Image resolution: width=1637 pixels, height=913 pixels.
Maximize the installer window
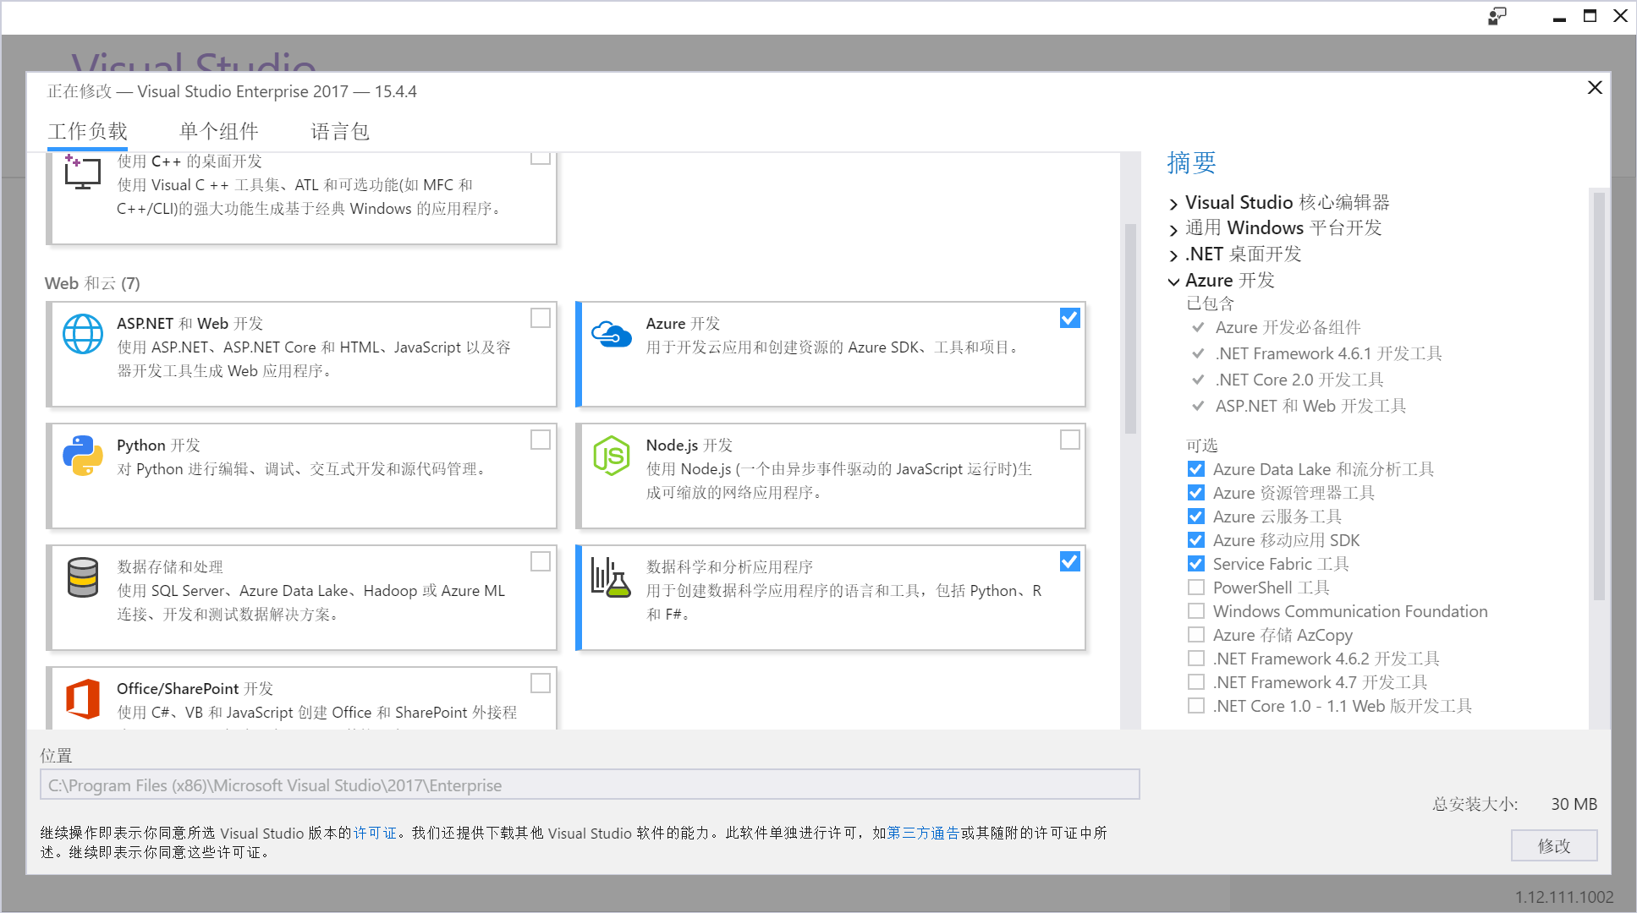1590,16
